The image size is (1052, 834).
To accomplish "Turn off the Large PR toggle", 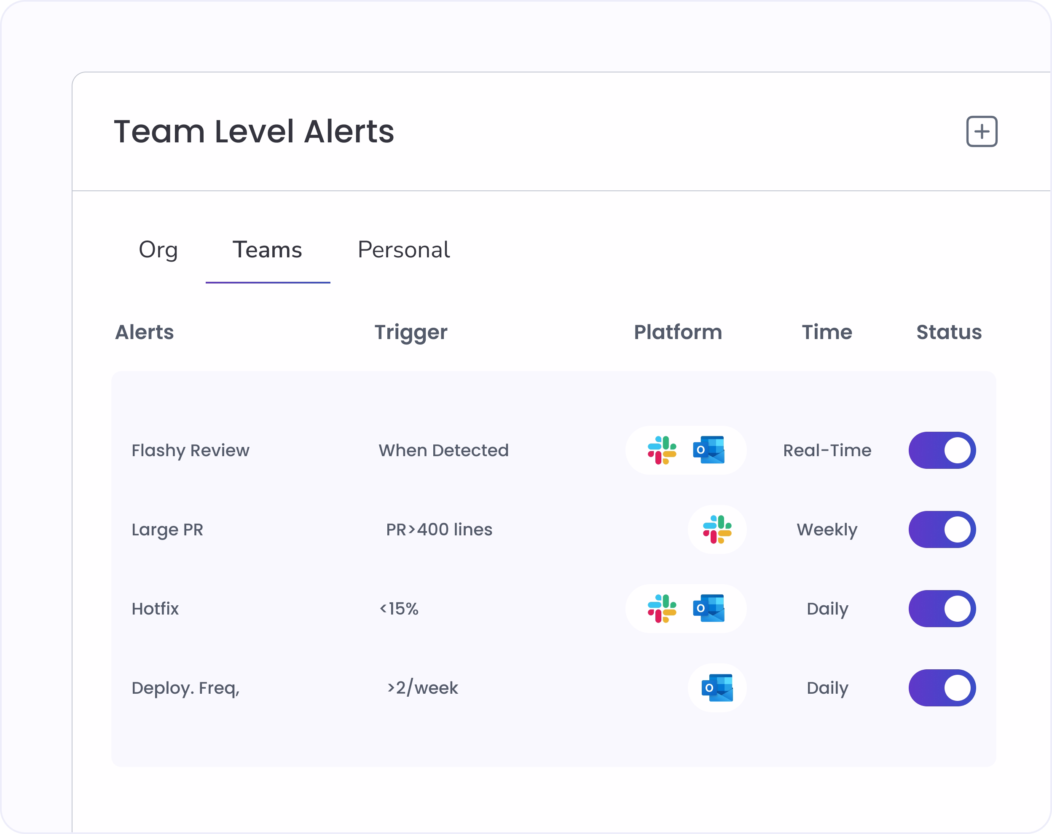I will click(x=942, y=529).
